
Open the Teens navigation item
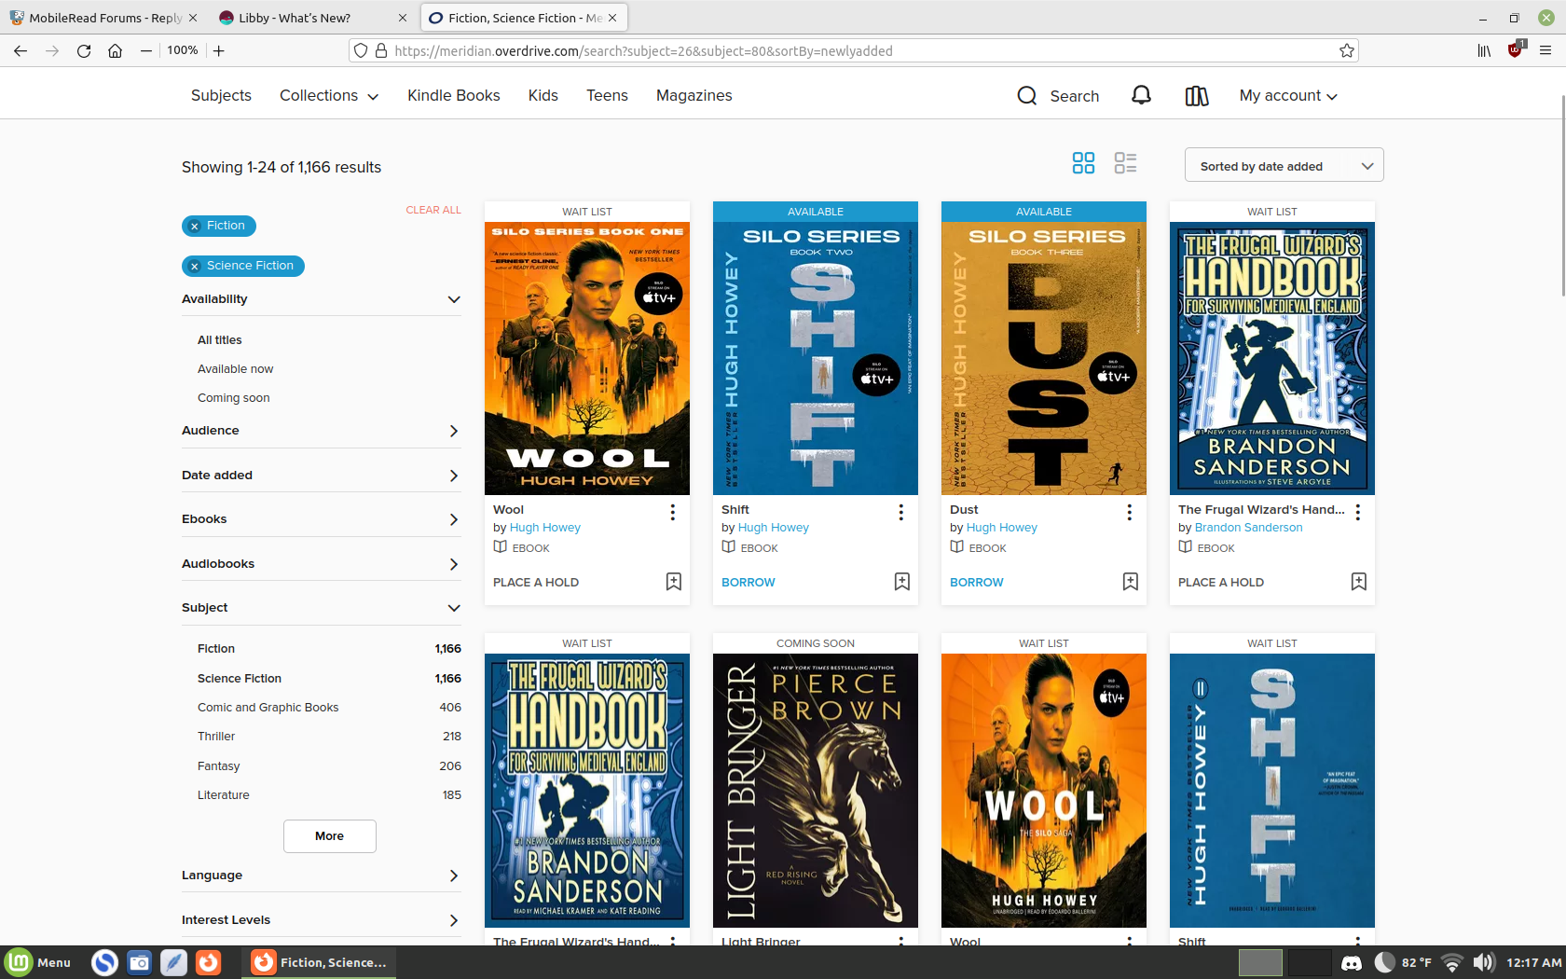pos(607,96)
